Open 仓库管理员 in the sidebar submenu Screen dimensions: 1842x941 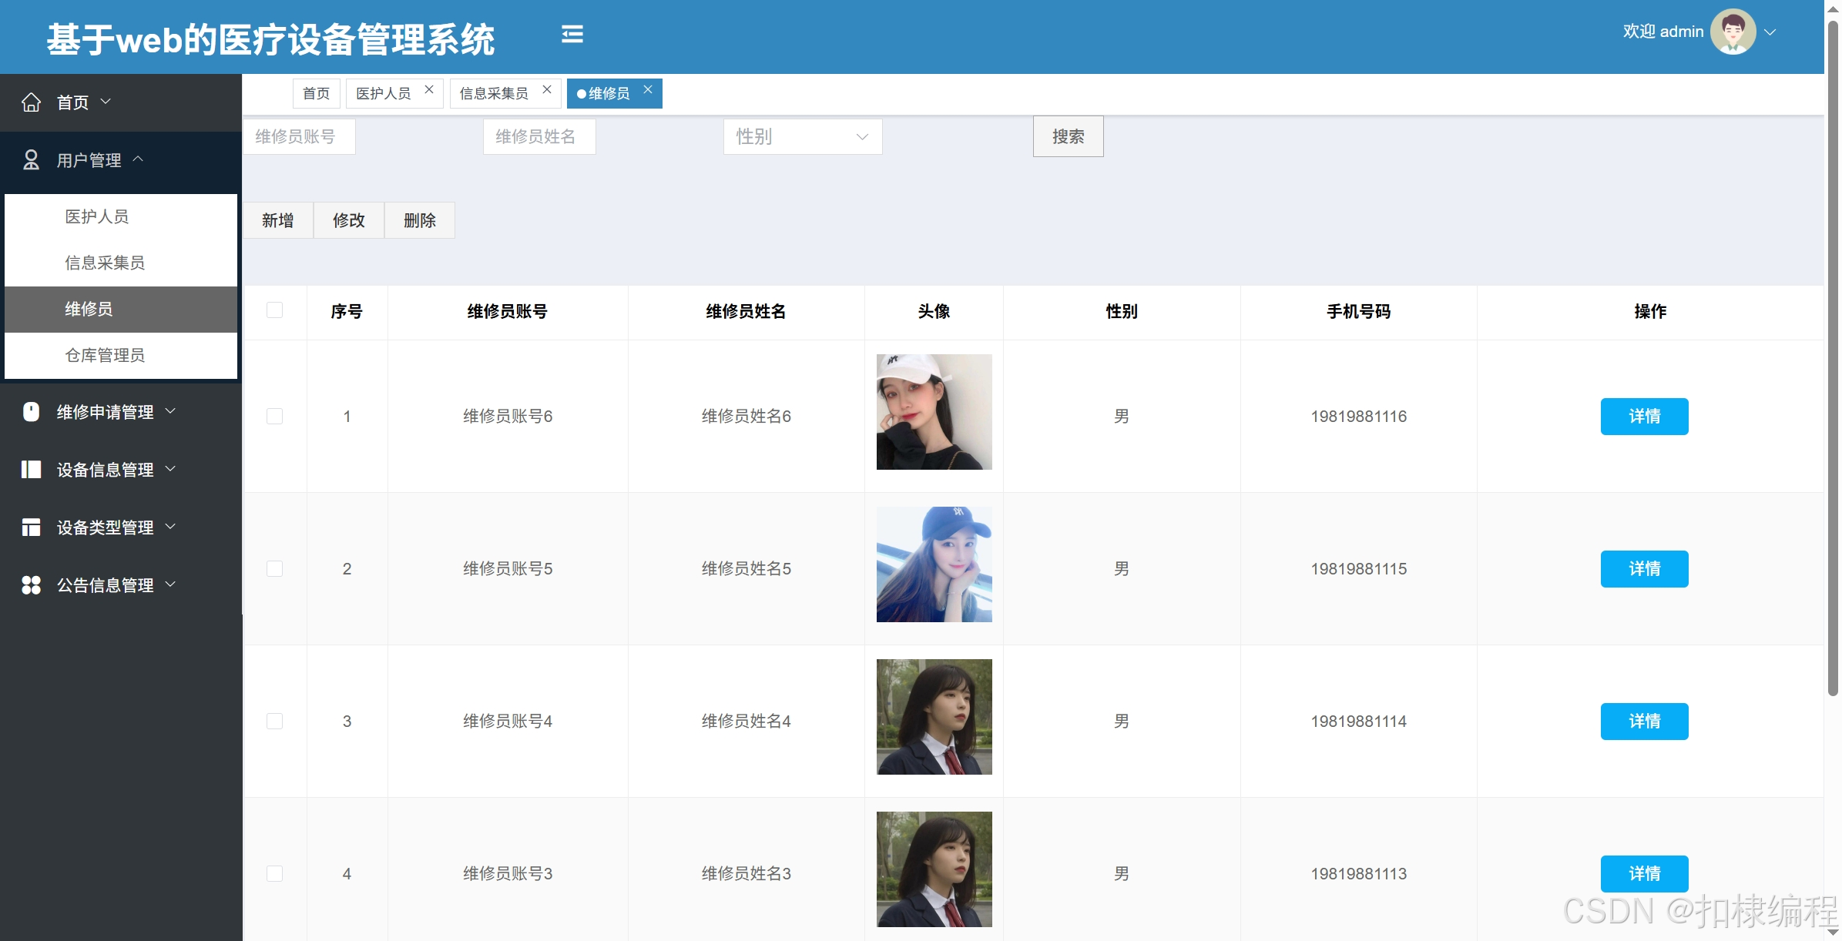(x=121, y=356)
